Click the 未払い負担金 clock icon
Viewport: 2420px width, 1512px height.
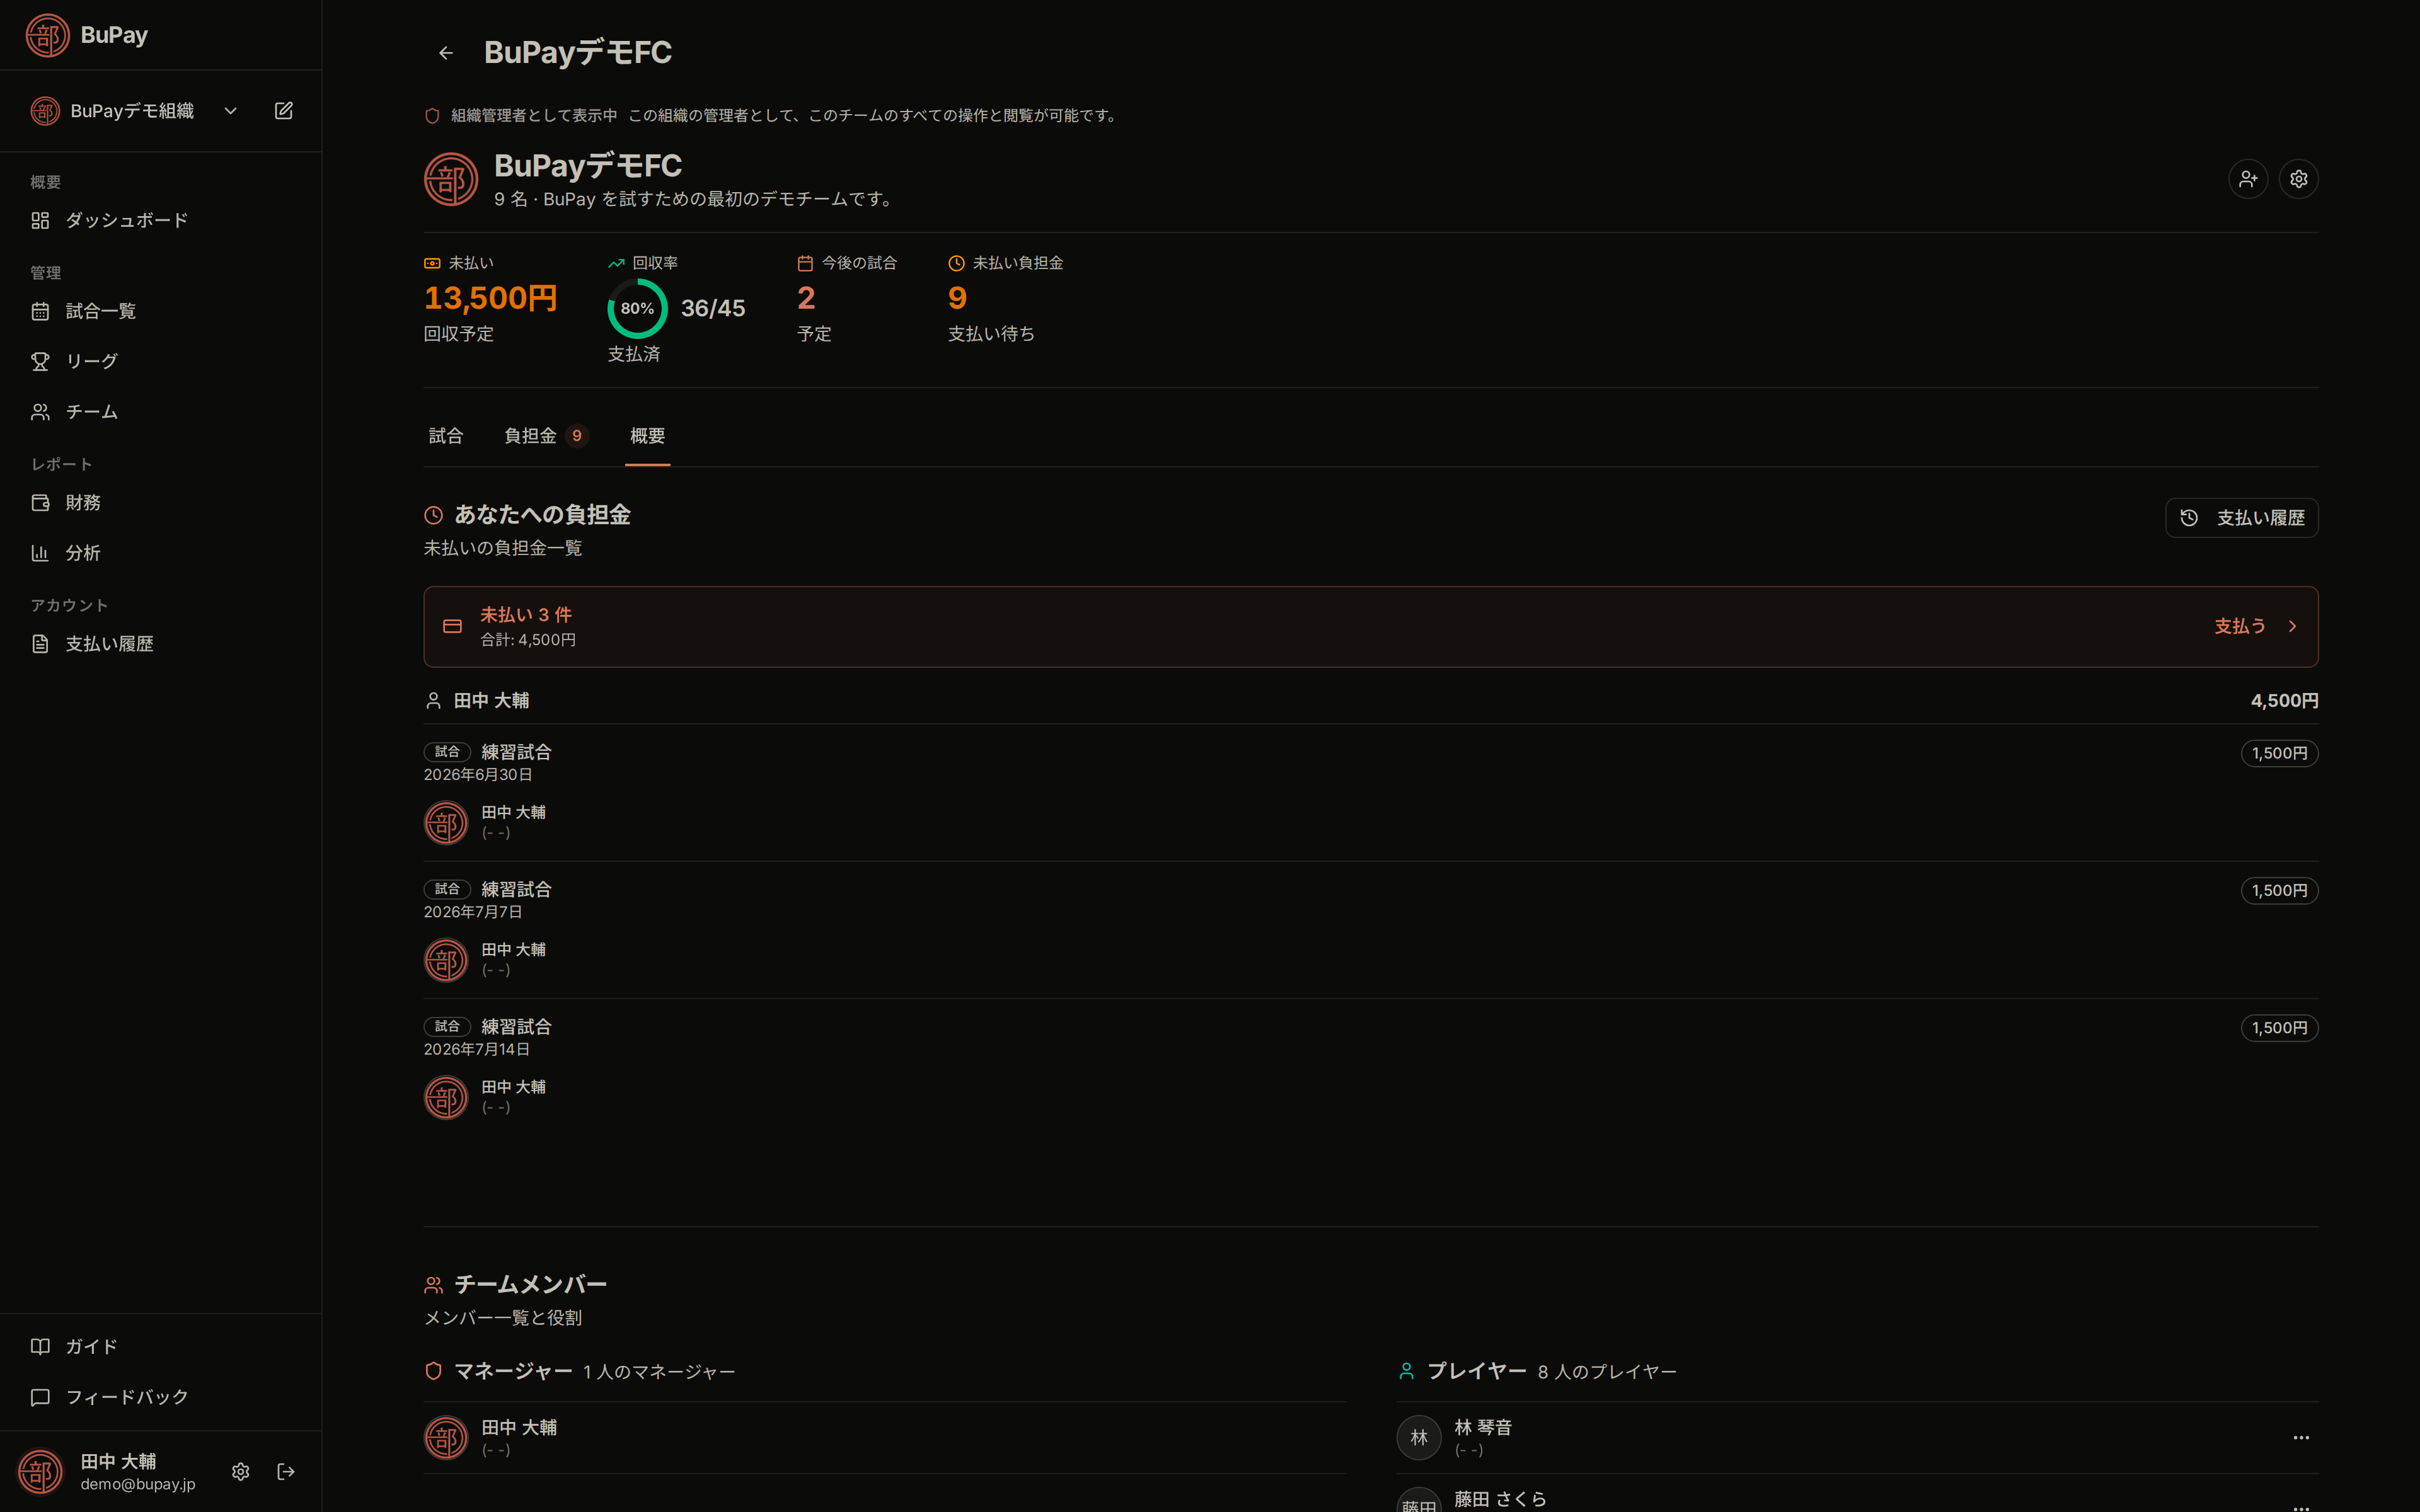click(956, 263)
